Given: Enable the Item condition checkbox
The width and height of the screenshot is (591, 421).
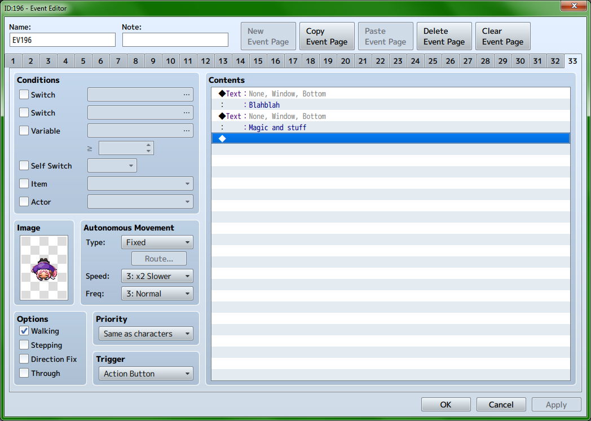Looking at the screenshot, I should pos(24,184).
